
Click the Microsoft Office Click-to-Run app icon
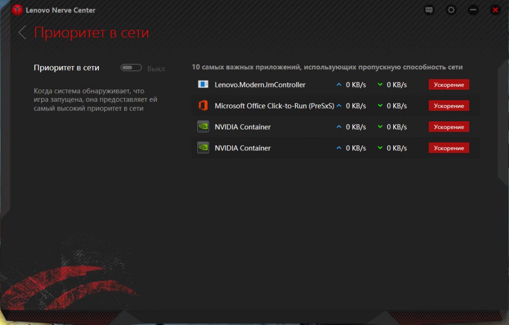click(x=203, y=106)
